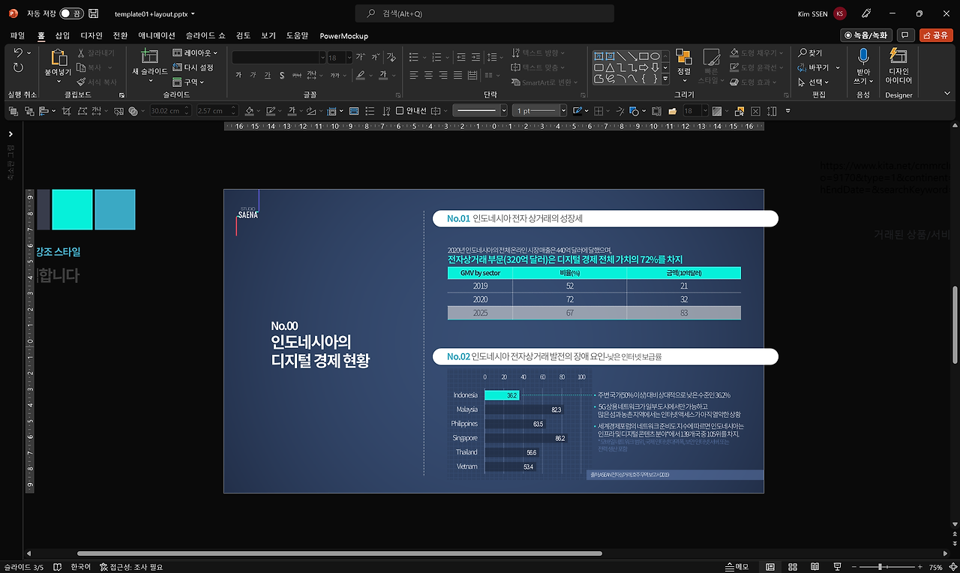960x573 pixels.
Task: Toggle italic text formatting
Action: pyautogui.click(x=253, y=75)
